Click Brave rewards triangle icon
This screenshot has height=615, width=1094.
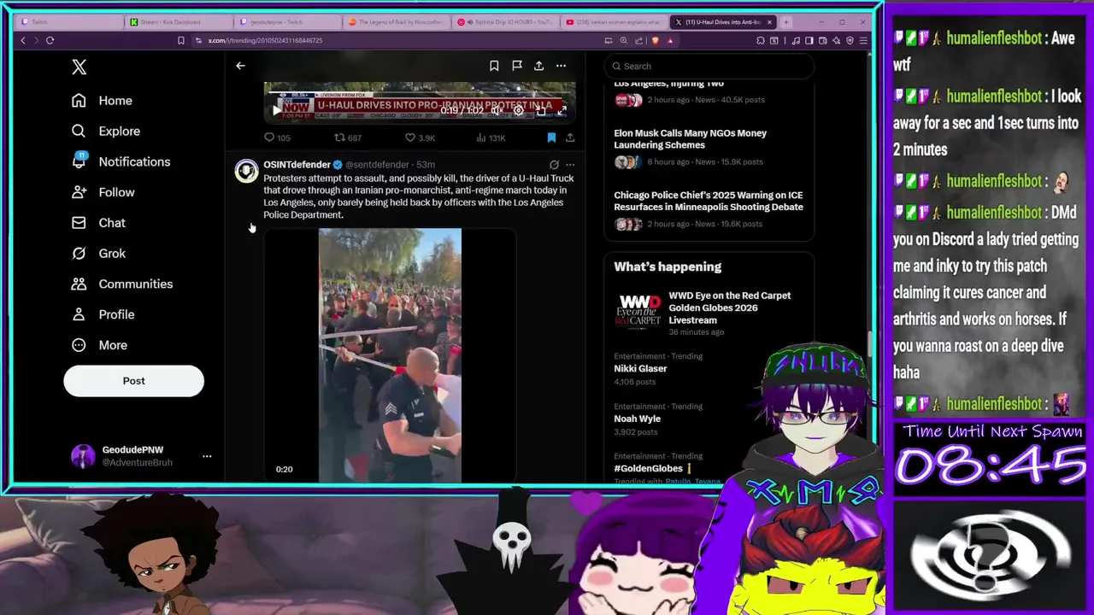point(670,40)
